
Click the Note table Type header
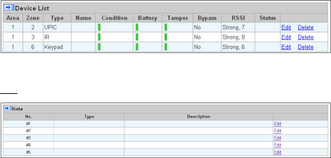click(x=89, y=117)
